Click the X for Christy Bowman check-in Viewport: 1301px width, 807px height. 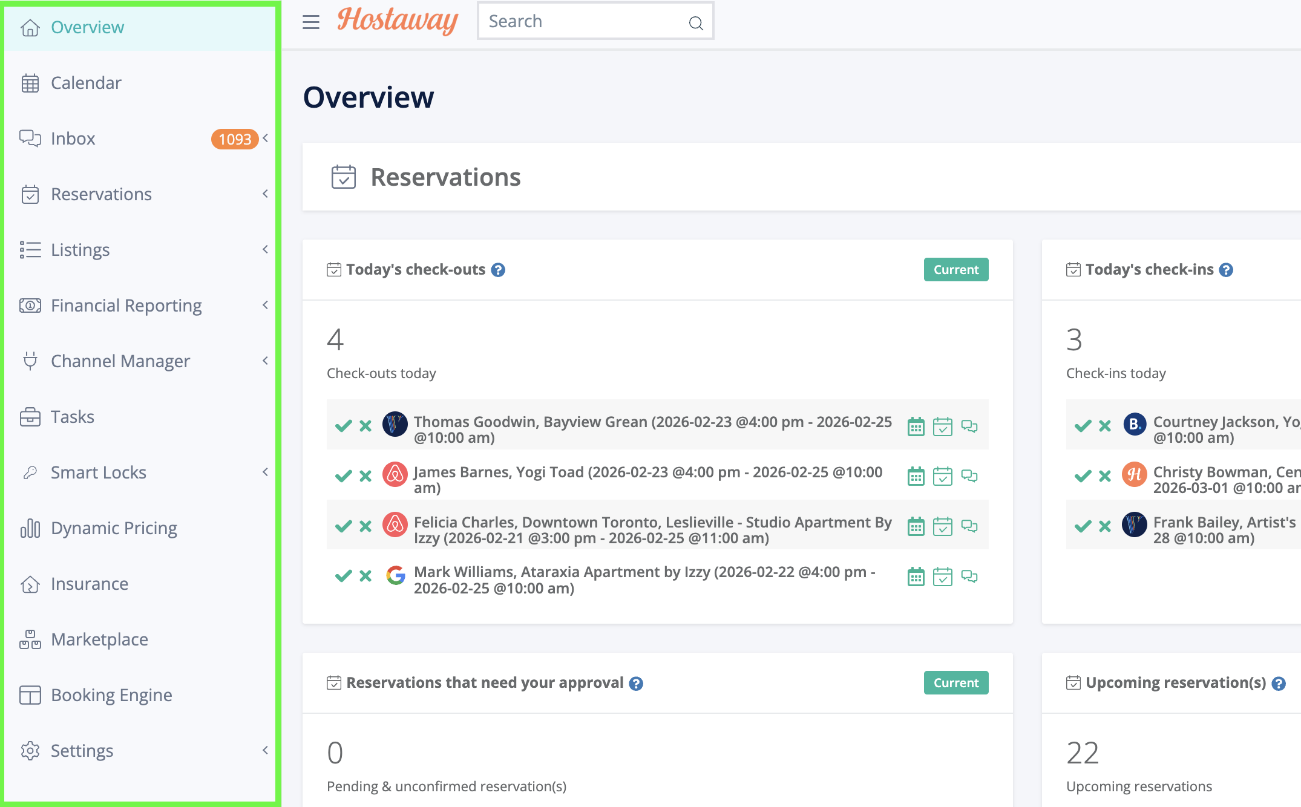click(x=1105, y=476)
